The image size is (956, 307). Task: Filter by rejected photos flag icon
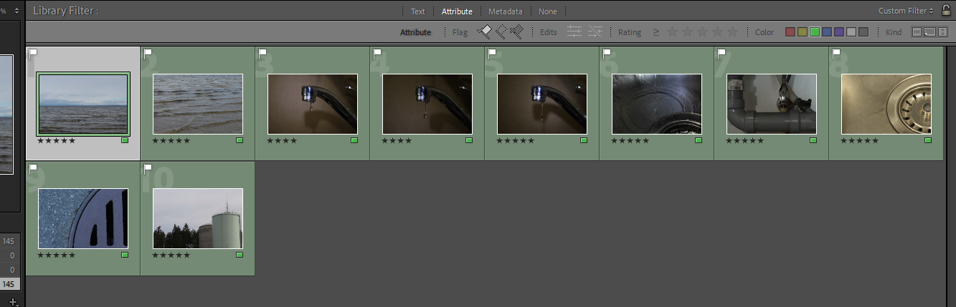pos(516,31)
